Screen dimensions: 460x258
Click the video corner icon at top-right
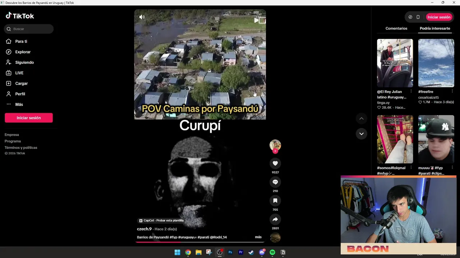pos(260,20)
